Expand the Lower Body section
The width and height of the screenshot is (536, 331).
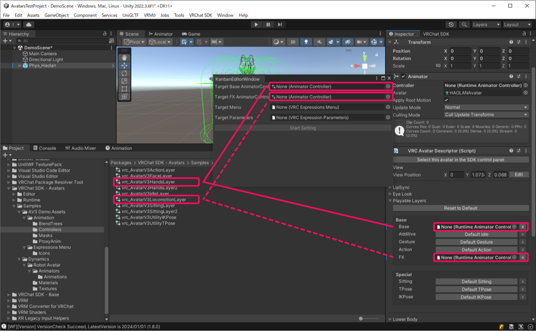(390, 319)
